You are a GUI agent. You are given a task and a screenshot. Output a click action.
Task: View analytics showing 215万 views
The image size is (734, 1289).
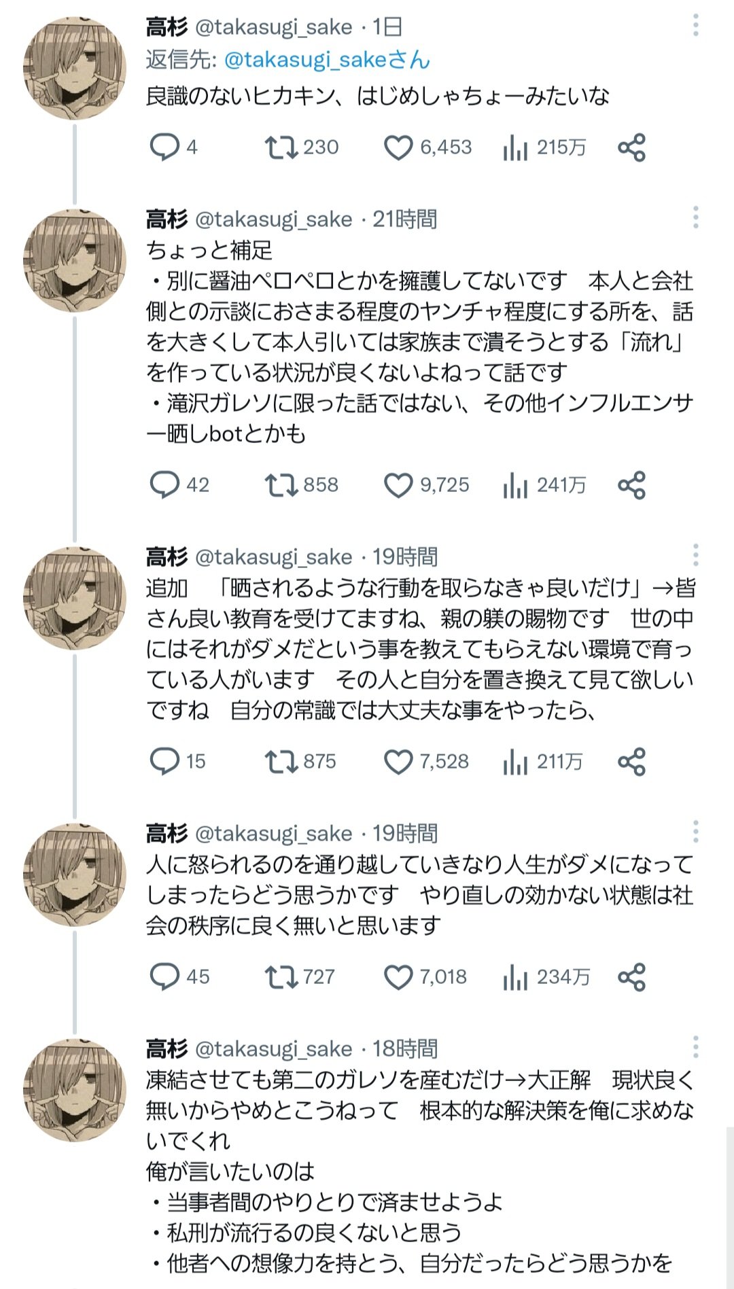516,147
